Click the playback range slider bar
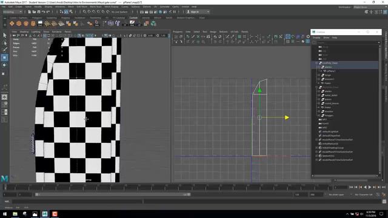 pyautogui.click(x=113, y=195)
